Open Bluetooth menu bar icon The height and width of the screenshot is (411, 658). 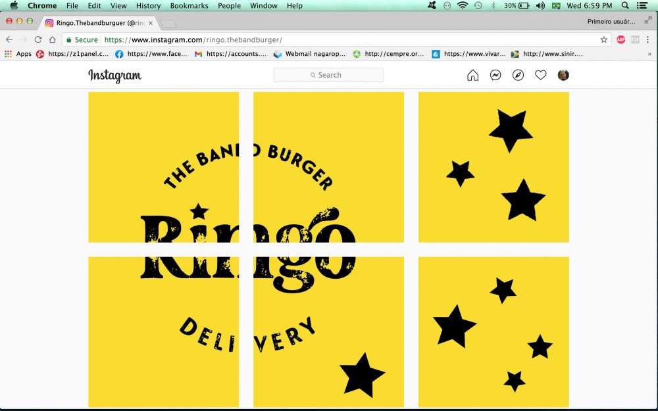(x=493, y=5)
